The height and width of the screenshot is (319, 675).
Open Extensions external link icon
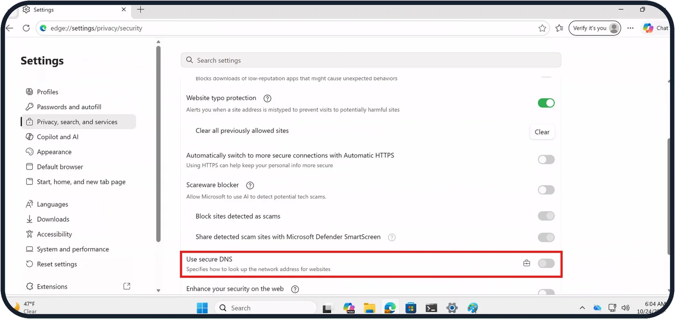(127, 286)
